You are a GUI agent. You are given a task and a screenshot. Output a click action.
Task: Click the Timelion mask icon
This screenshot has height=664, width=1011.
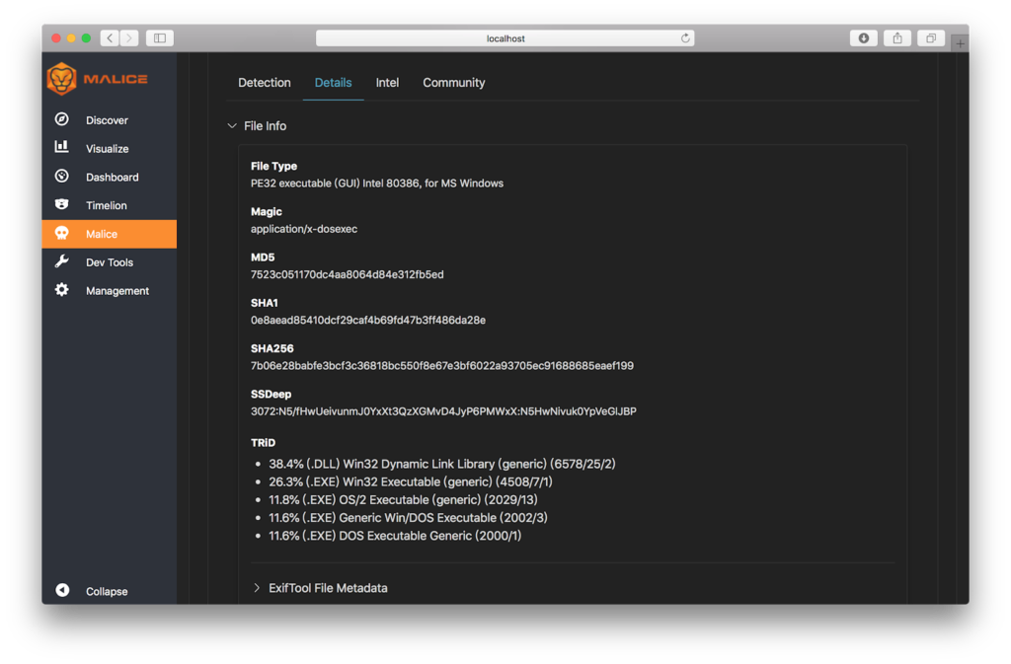pos(62,204)
